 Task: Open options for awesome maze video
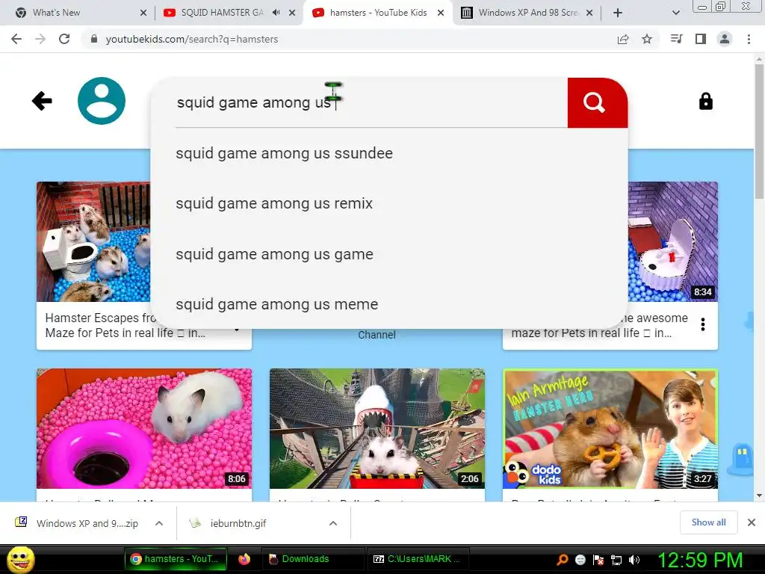click(x=702, y=324)
